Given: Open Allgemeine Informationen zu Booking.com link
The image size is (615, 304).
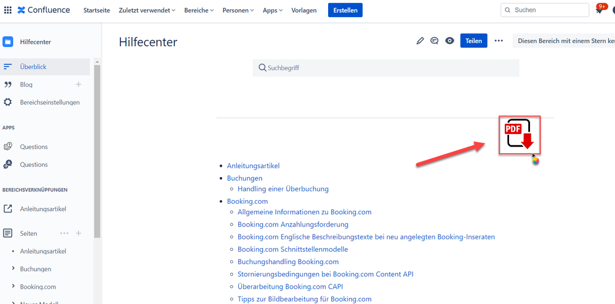Looking at the screenshot, I should tap(304, 212).
